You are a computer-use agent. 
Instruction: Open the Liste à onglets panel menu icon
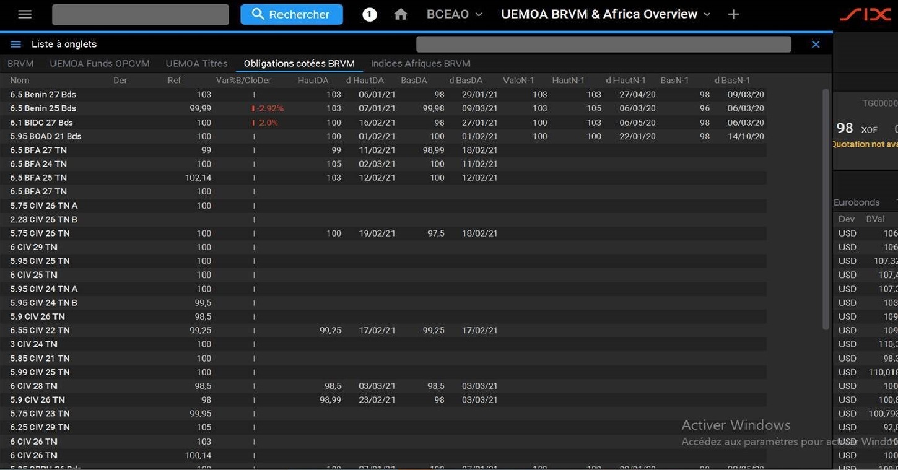click(16, 44)
